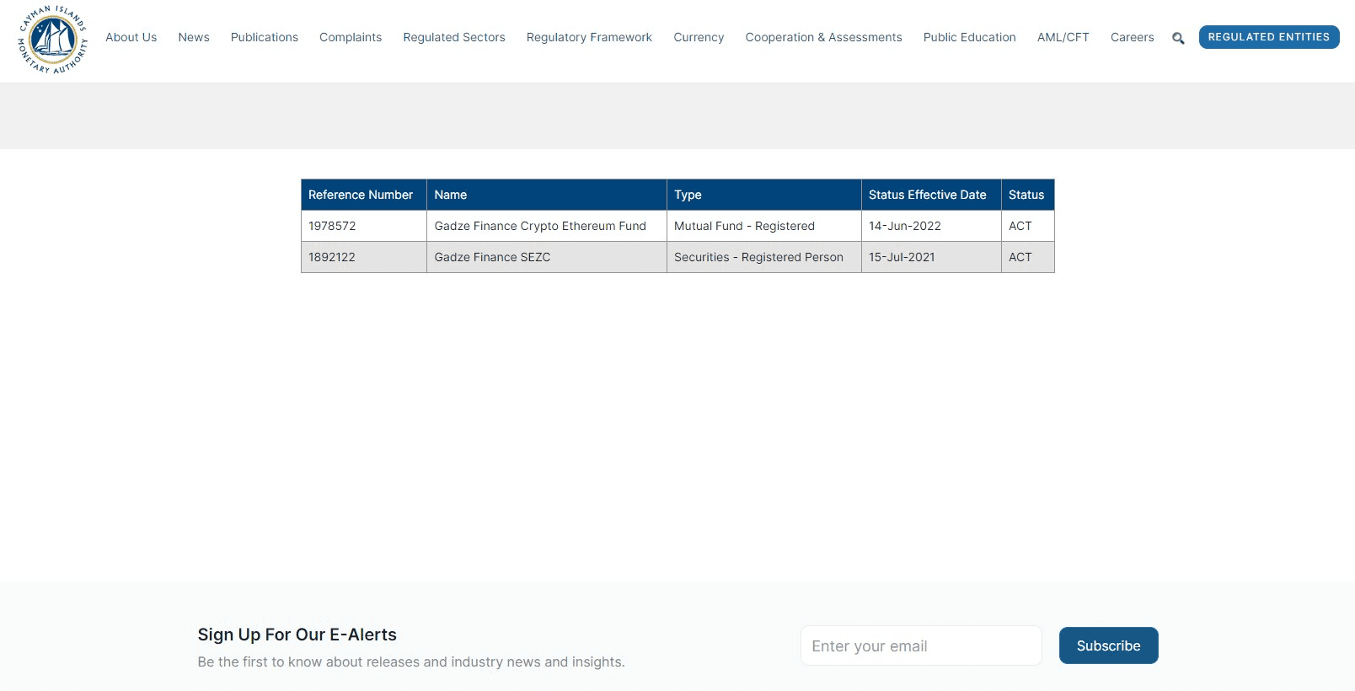This screenshot has height=691, width=1355.
Task: Focus the Enter your email field
Action: 921,645
